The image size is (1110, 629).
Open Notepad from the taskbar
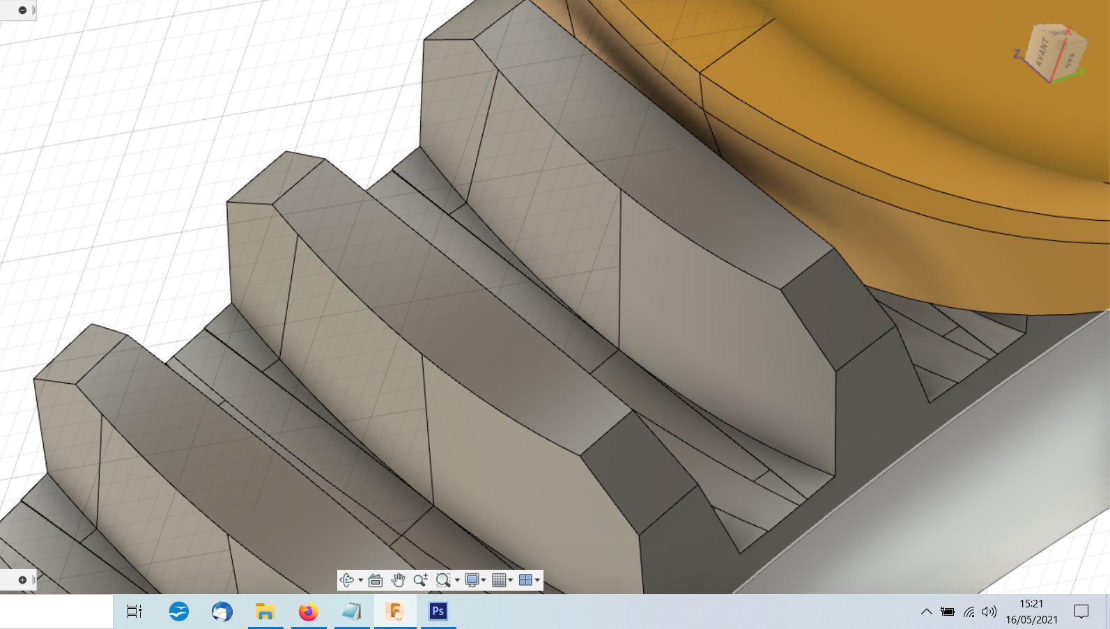(x=352, y=612)
